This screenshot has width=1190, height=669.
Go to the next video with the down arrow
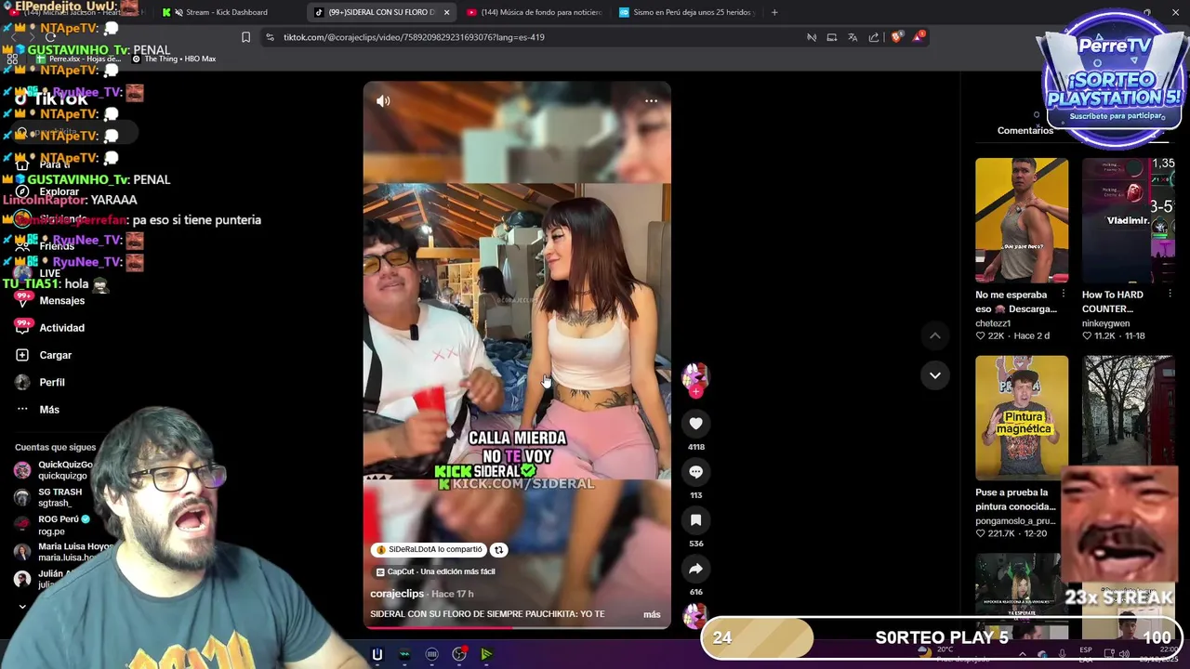[x=935, y=375]
